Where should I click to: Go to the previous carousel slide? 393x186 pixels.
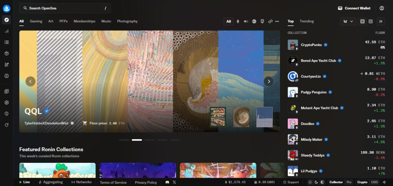click(31, 81)
